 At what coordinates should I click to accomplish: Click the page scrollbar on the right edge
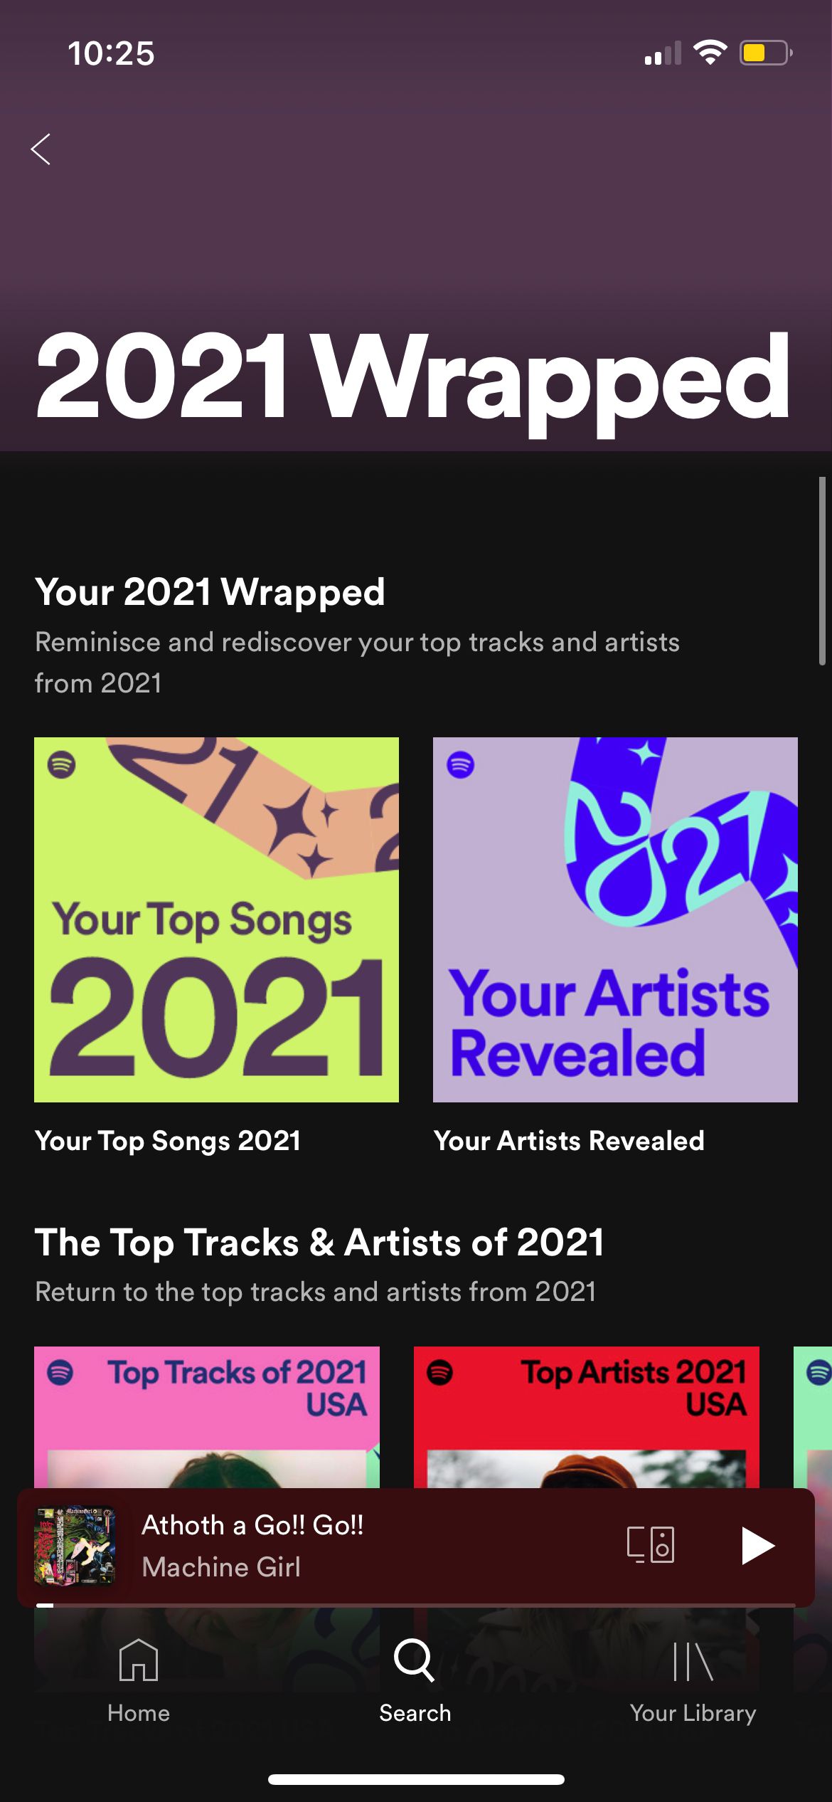[822, 571]
